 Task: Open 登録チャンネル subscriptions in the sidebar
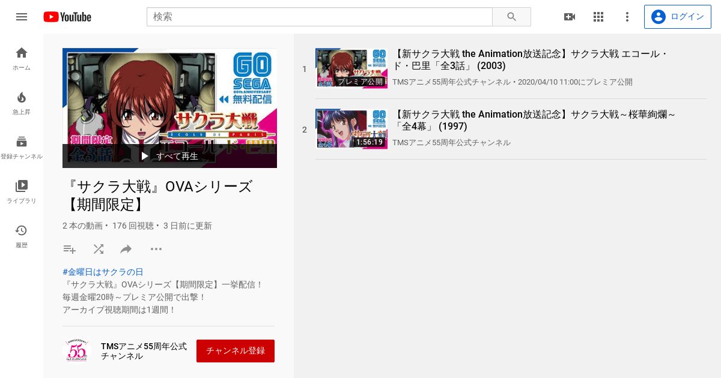click(x=22, y=148)
